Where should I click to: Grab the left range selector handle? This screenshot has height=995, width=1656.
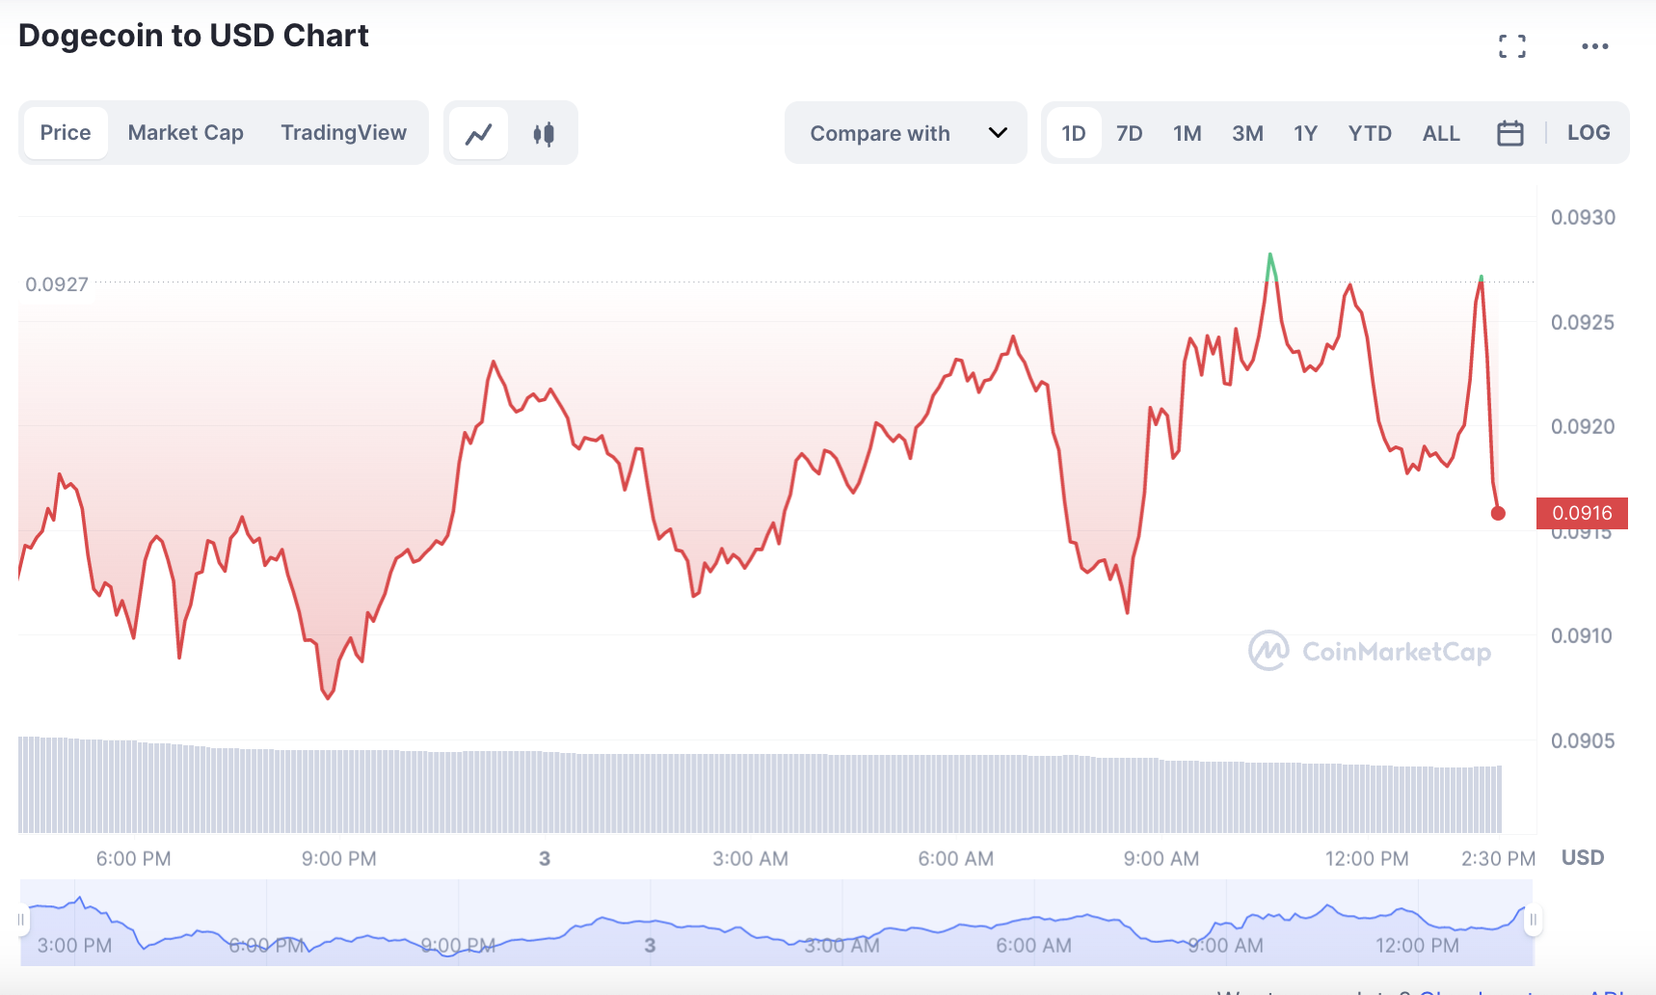click(x=21, y=920)
